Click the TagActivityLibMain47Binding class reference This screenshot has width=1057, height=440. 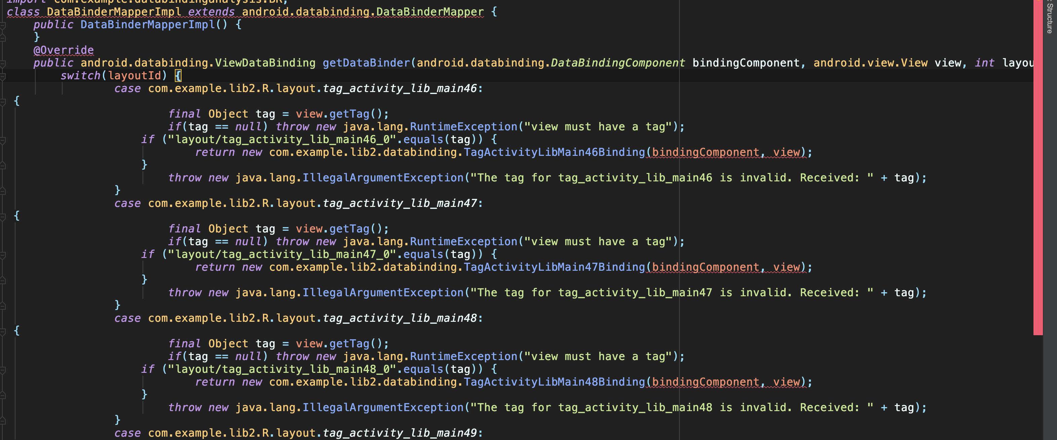tap(554, 267)
